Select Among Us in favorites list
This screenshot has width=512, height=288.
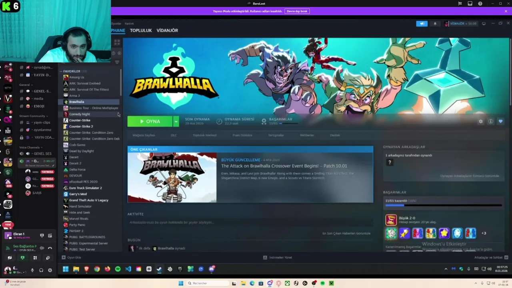(76, 77)
